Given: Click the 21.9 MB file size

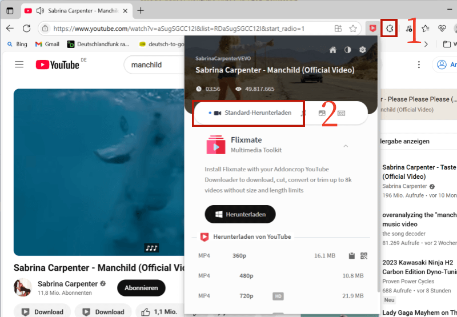Looking at the screenshot, I should click(353, 296).
